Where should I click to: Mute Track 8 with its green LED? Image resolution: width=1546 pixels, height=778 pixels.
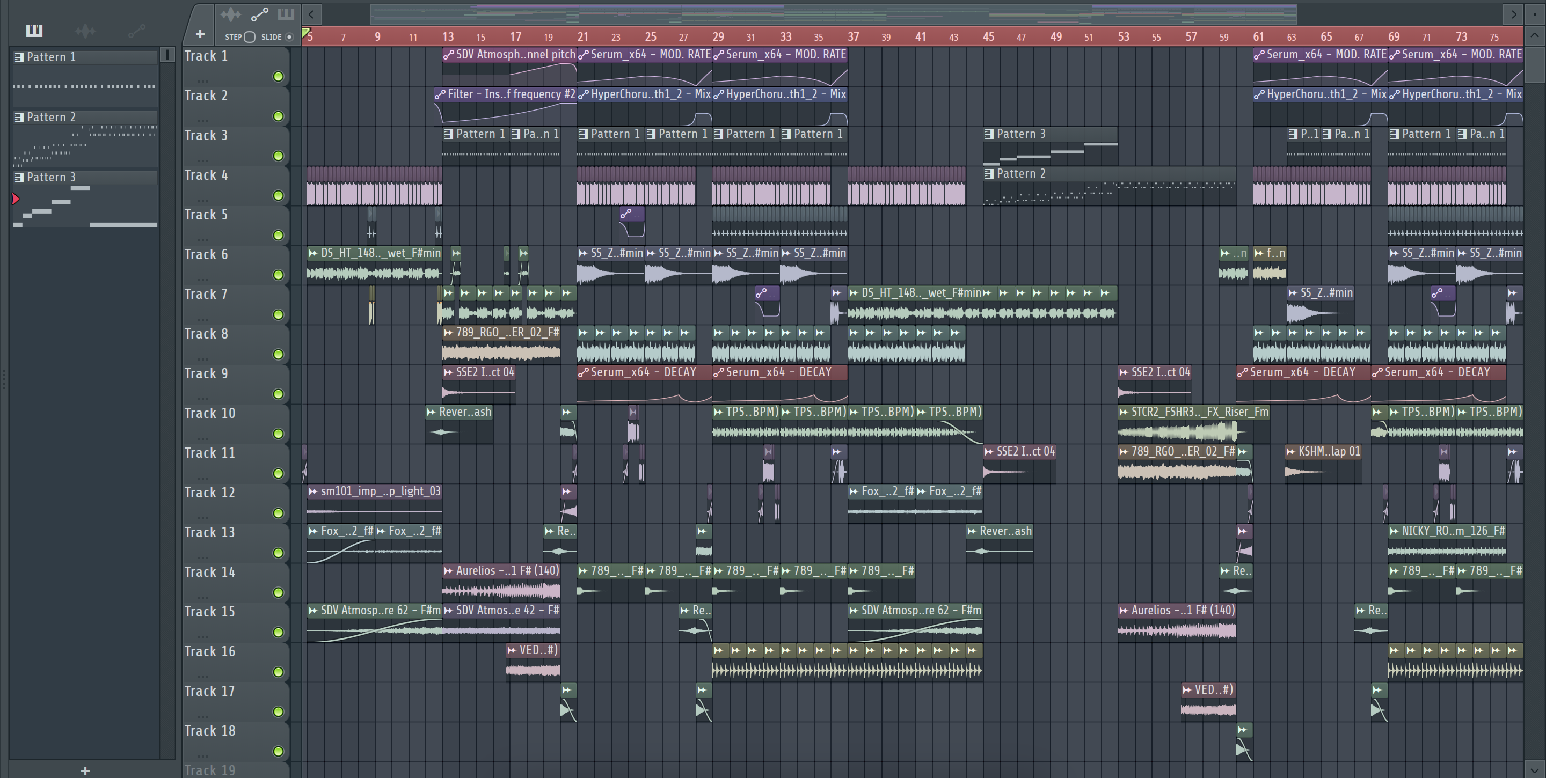[x=278, y=354]
